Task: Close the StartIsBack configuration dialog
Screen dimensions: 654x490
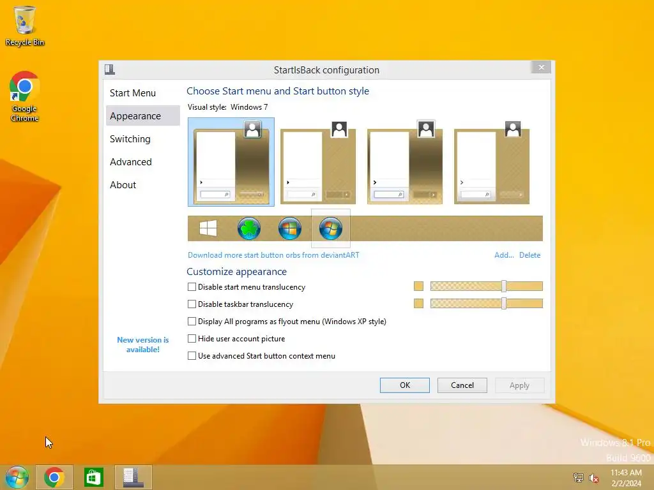Action: coord(541,67)
